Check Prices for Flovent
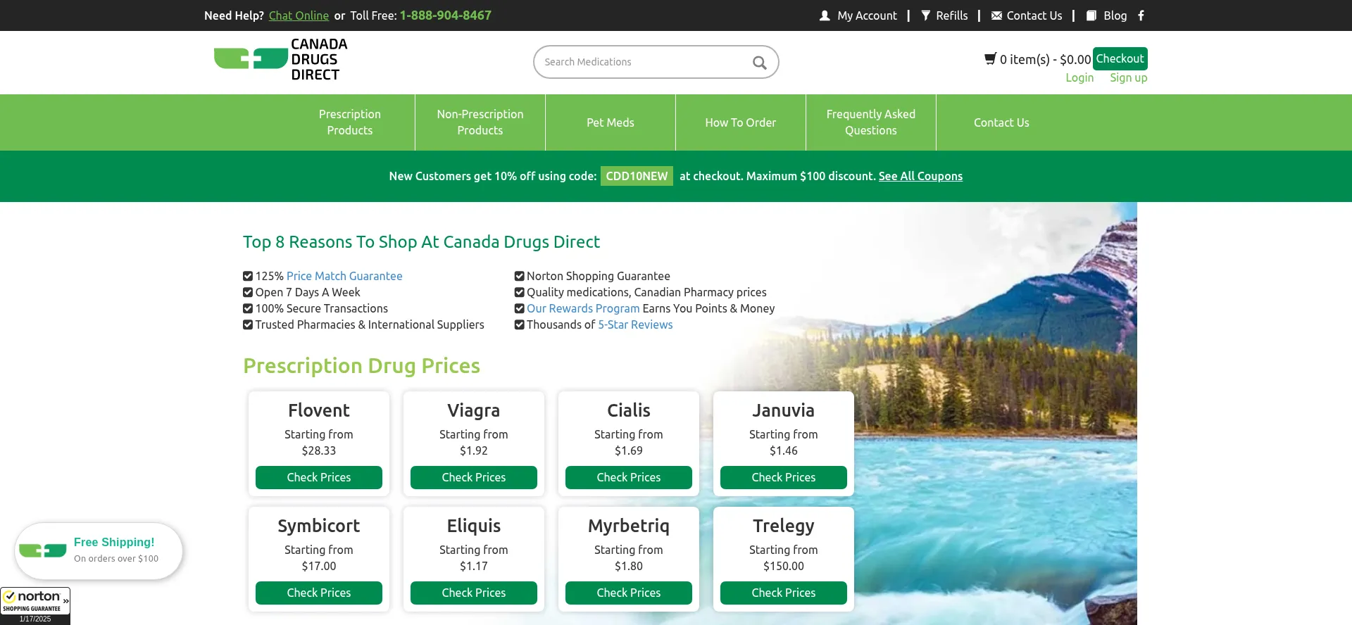 click(x=319, y=477)
